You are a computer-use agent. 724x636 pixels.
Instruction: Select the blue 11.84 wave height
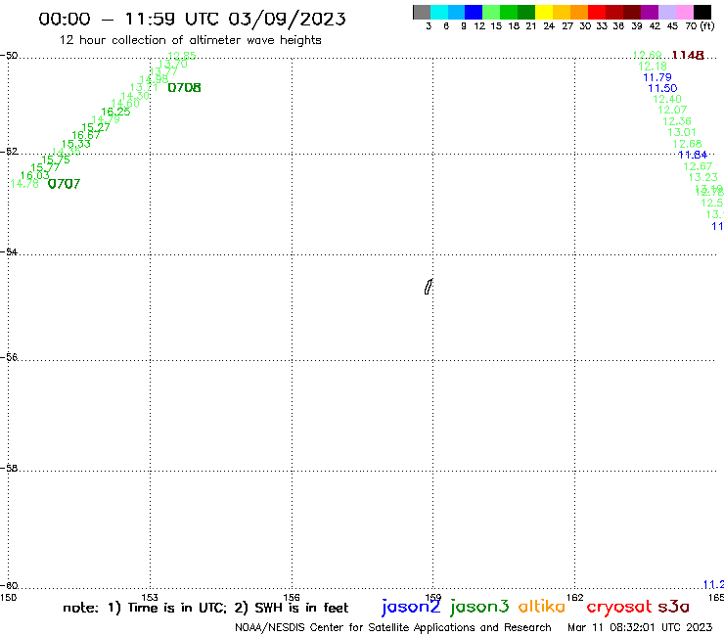693,155
